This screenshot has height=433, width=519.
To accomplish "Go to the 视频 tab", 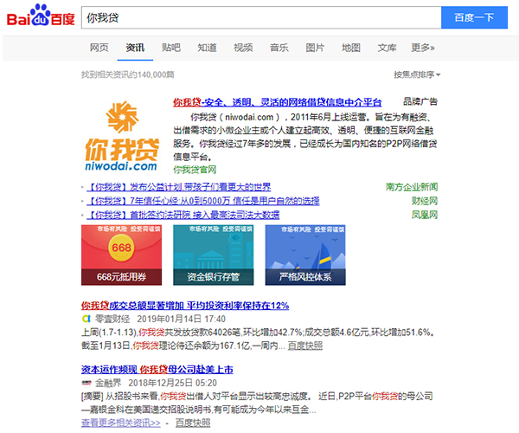I will (243, 48).
